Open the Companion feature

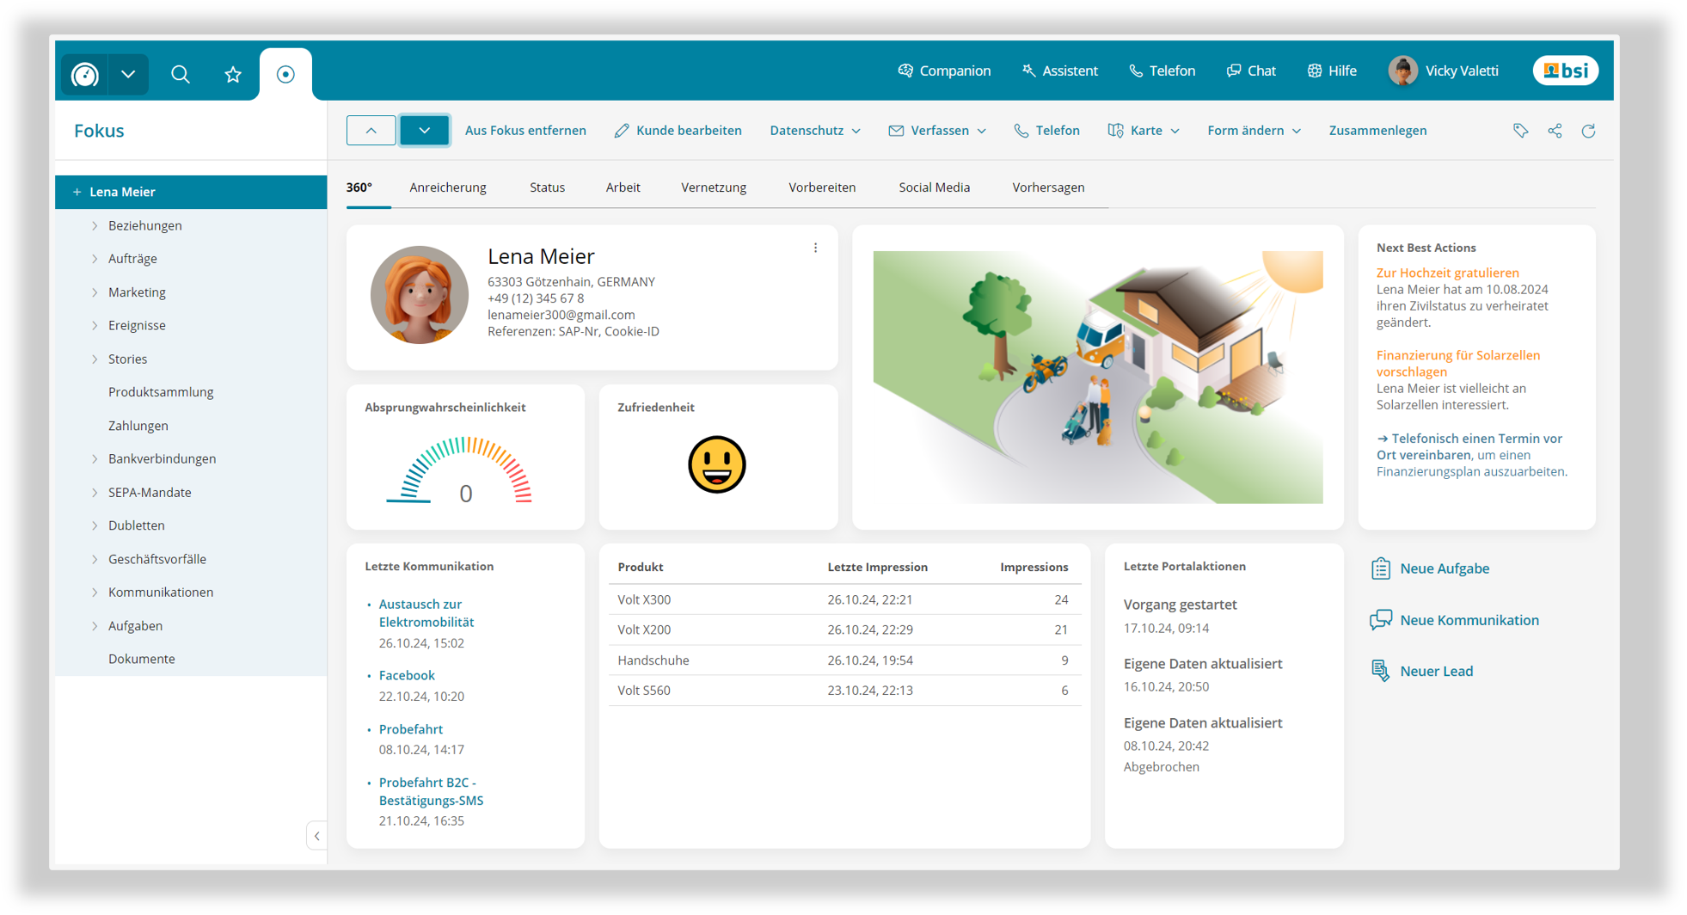pos(943,71)
